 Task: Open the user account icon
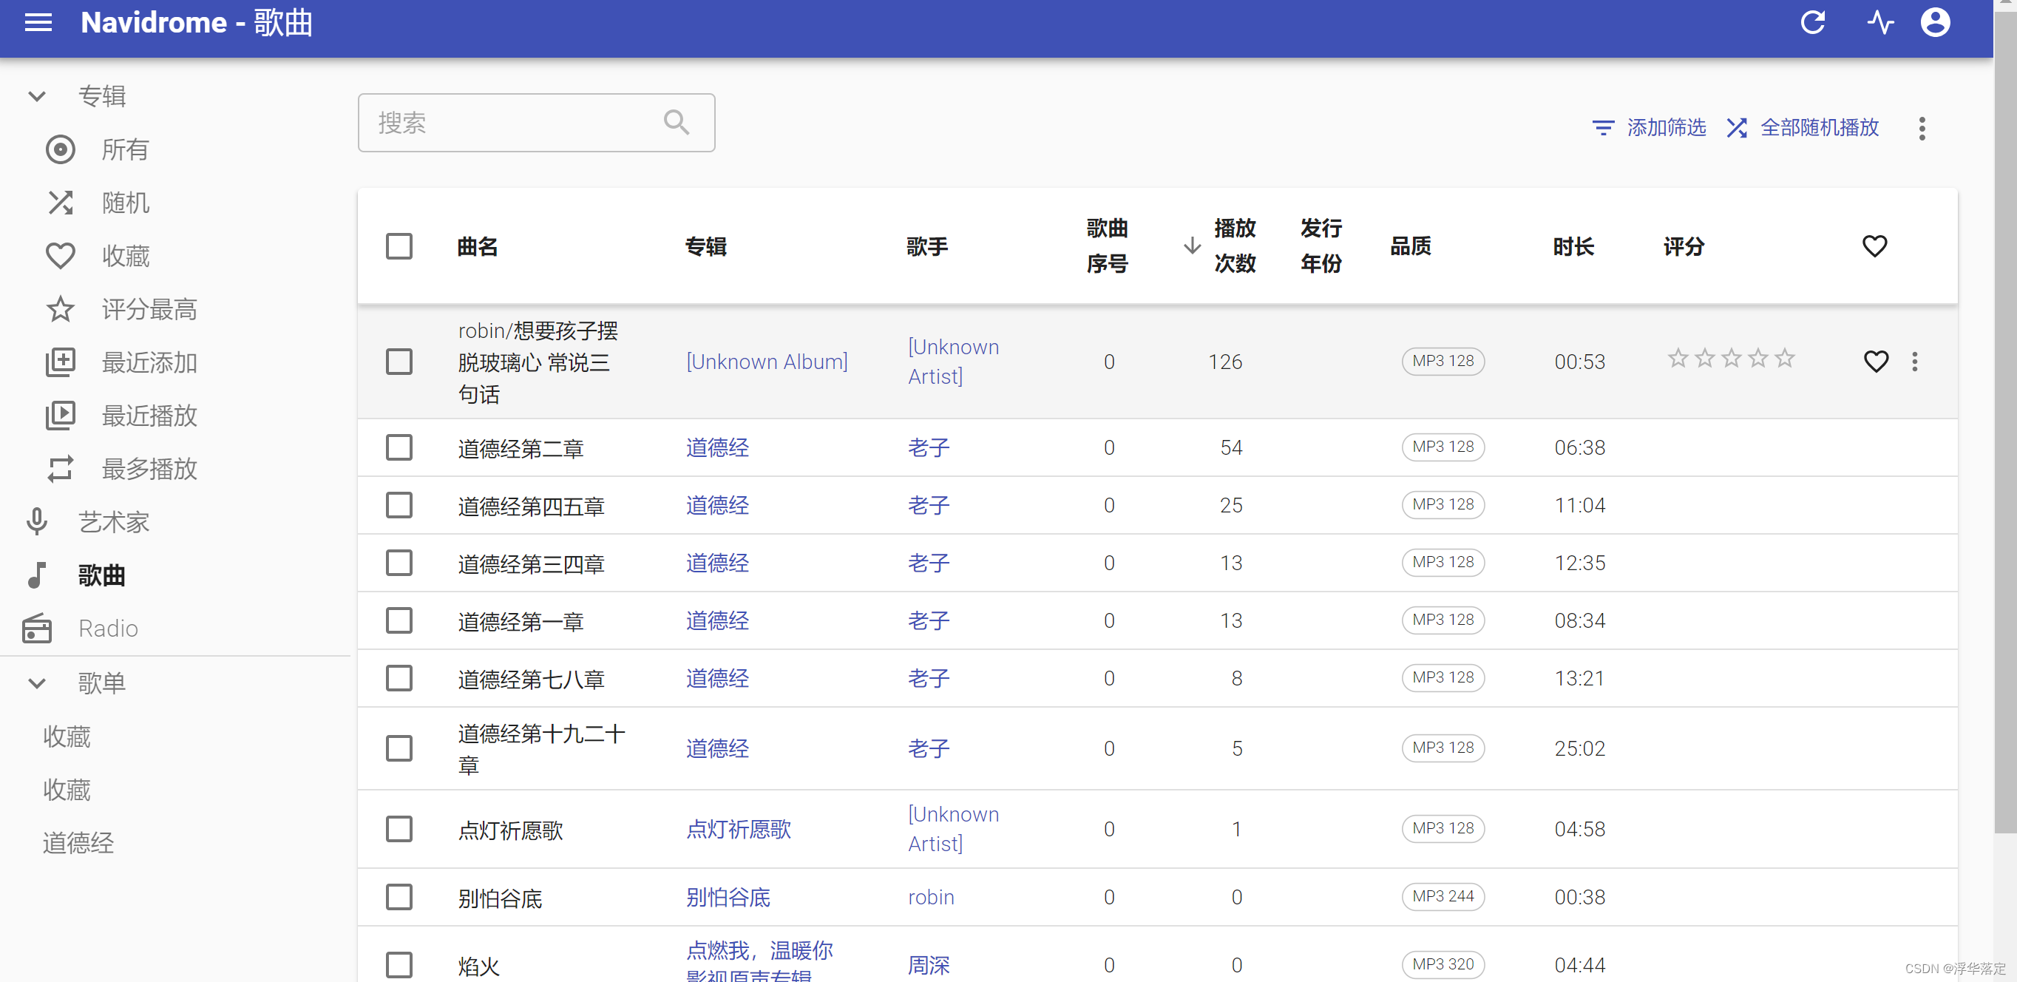tap(1935, 23)
